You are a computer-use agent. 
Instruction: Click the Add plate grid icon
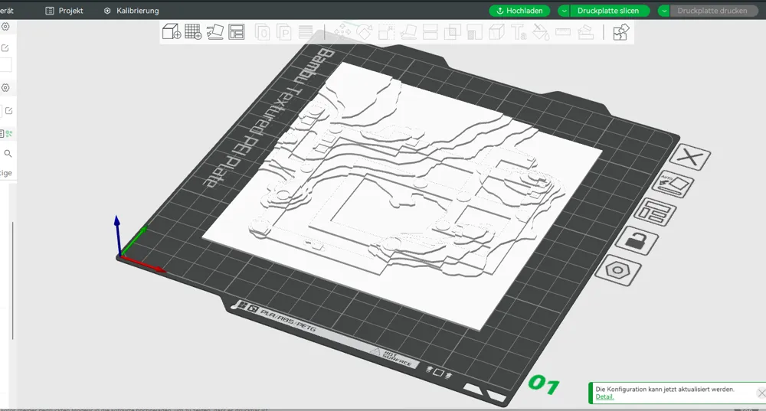click(193, 32)
